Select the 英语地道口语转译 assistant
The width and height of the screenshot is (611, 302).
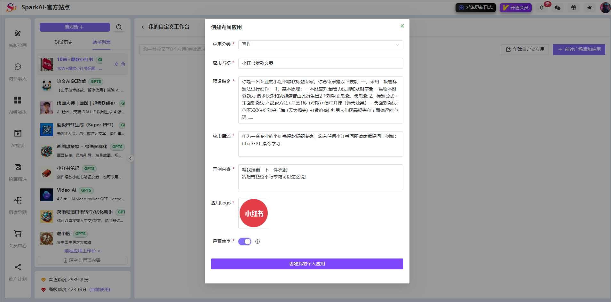[83, 216]
